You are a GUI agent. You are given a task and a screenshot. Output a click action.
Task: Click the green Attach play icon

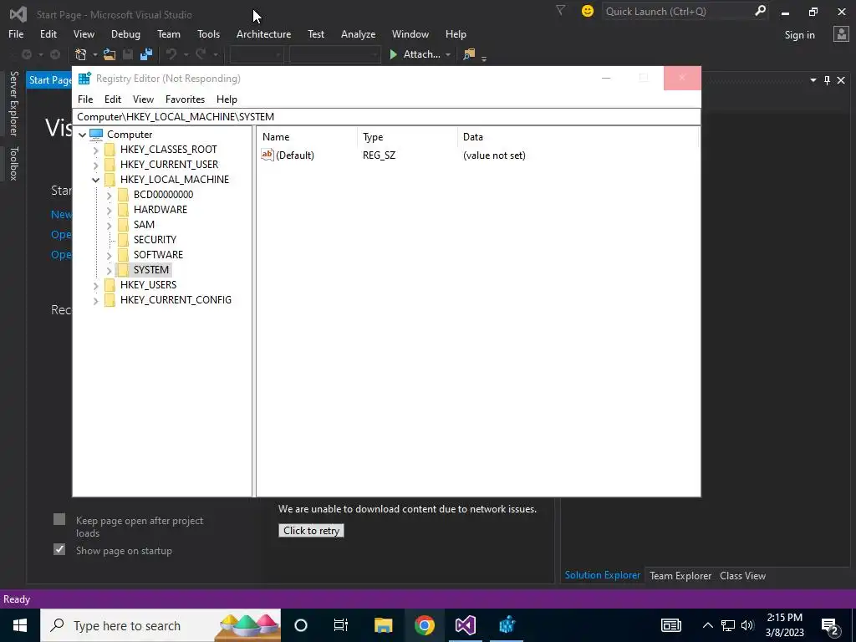tap(393, 54)
